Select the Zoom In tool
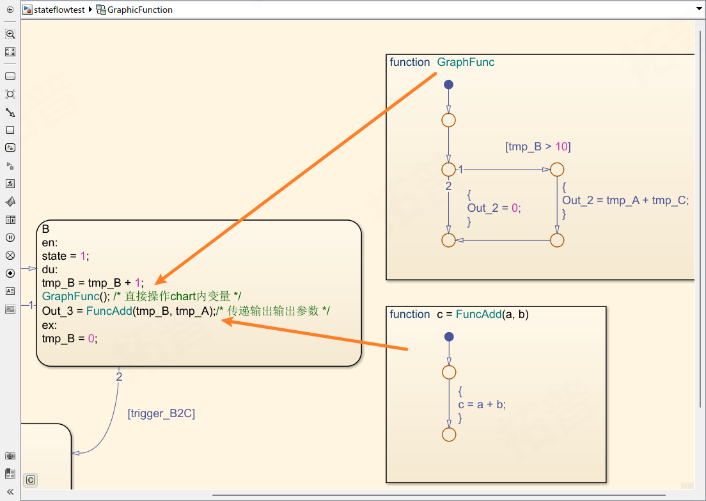The height and width of the screenshot is (501, 706). pos(10,35)
